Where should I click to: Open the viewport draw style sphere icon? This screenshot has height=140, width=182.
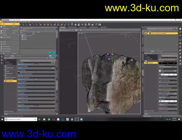[76, 30]
